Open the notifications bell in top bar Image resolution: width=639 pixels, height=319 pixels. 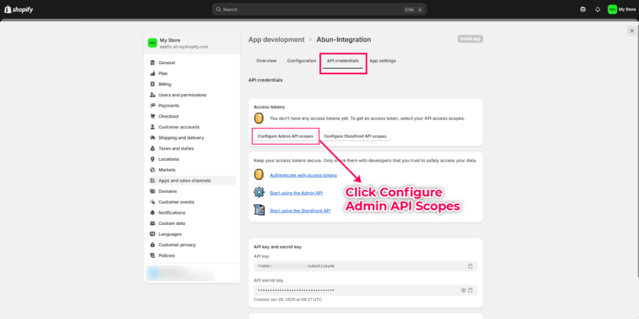(x=597, y=9)
